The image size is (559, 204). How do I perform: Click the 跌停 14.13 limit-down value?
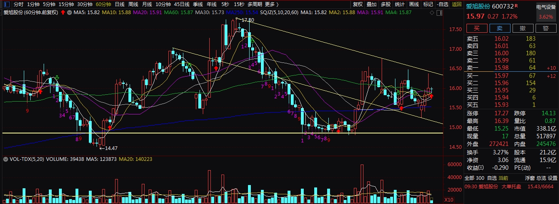coord(549,113)
